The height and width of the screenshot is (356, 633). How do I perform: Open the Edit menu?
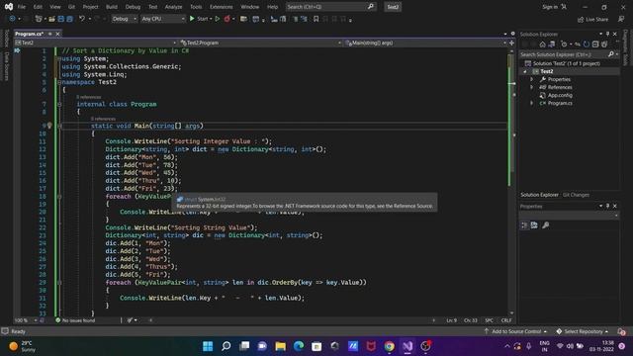point(38,7)
